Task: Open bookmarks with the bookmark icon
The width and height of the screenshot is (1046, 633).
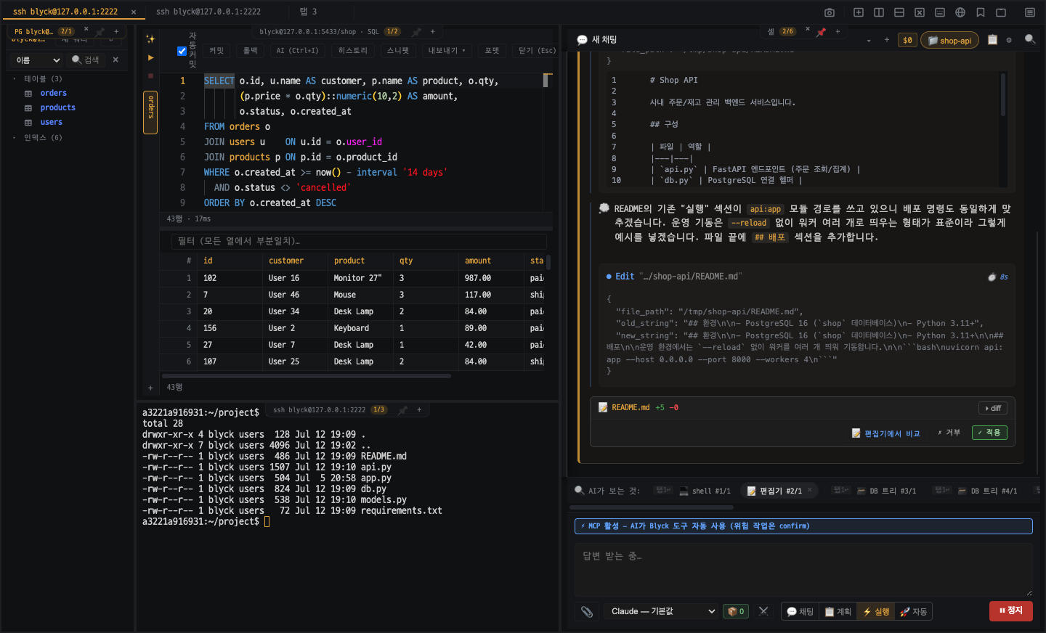Action: point(981,12)
